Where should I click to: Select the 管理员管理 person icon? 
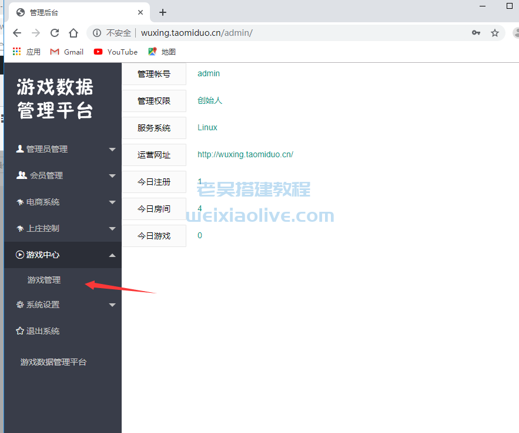point(19,148)
